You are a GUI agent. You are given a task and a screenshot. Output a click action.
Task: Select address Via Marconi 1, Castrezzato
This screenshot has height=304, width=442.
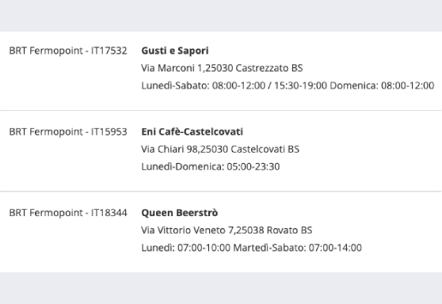point(222,68)
